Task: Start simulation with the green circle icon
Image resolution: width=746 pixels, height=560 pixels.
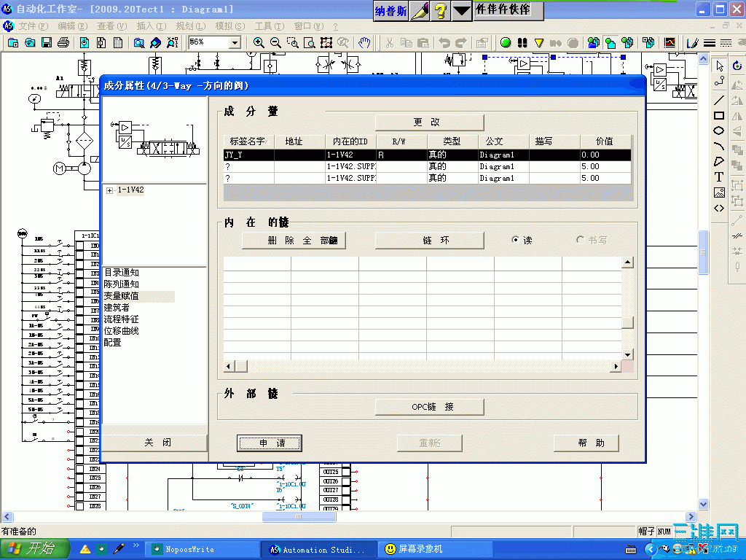Action: coord(506,43)
